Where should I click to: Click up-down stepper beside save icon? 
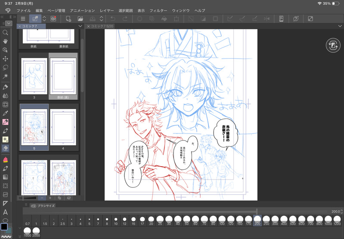click(x=101, y=19)
